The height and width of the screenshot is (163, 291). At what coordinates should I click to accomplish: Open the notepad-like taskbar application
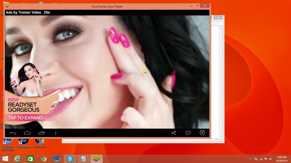point(83,159)
